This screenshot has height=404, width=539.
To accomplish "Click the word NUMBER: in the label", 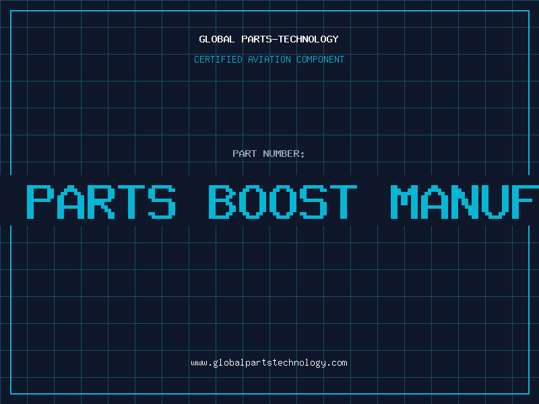I will [x=284, y=154].
